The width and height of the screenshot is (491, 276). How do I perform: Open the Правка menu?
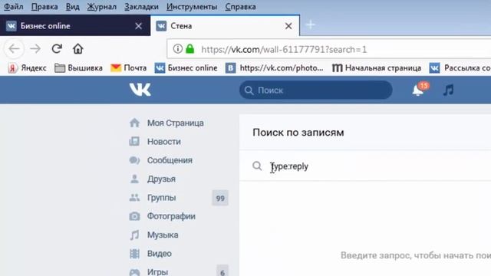[x=44, y=7]
